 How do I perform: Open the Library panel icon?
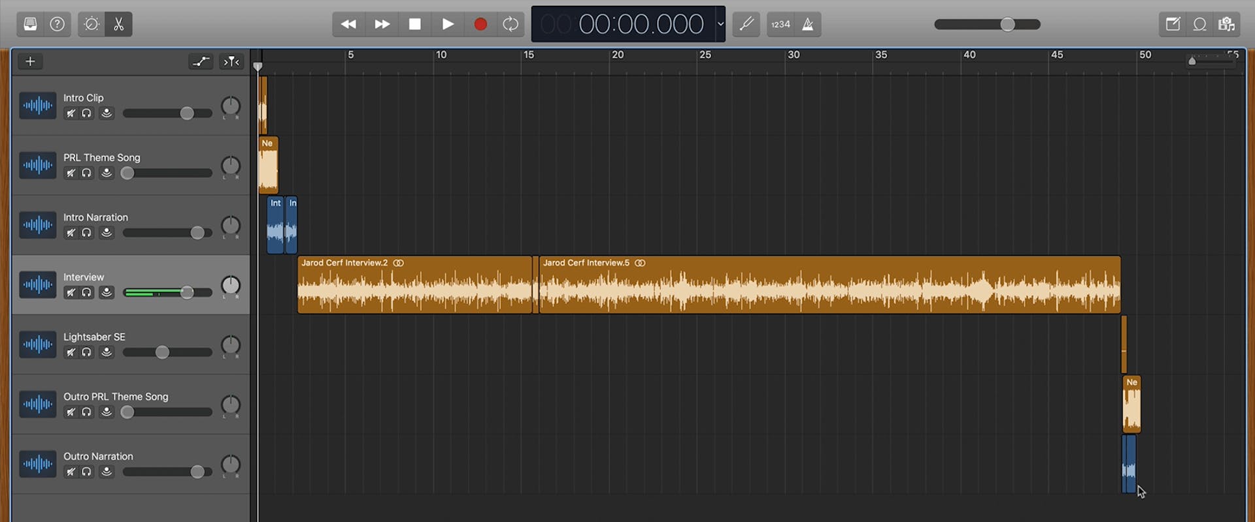coord(30,24)
